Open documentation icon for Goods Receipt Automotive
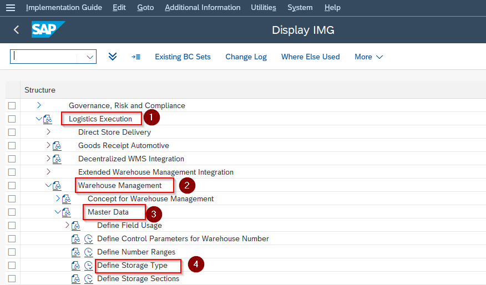This screenshot has height=285, width=486. pyautogui.click(x=57, y=146)
